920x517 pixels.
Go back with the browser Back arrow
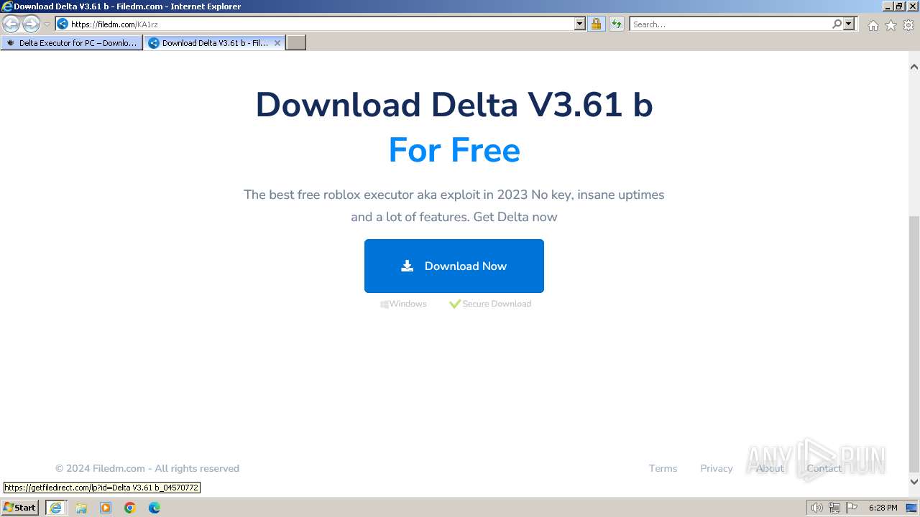tap(11, 24)
